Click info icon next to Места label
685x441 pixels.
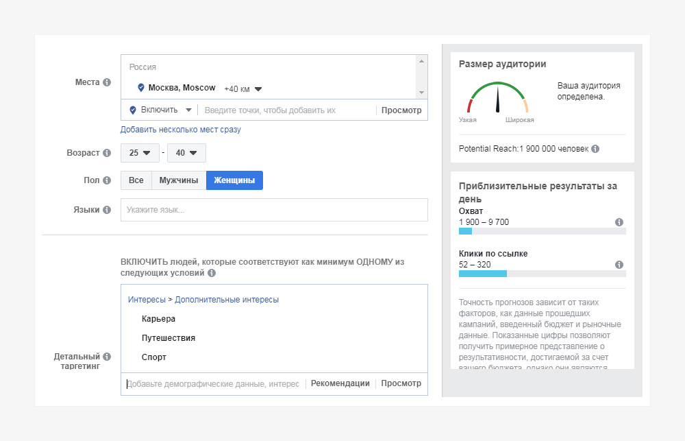point(107,82)
